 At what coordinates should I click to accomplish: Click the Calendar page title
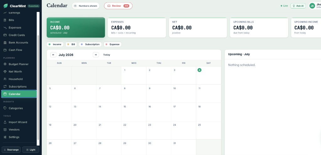tap(57, 6)
